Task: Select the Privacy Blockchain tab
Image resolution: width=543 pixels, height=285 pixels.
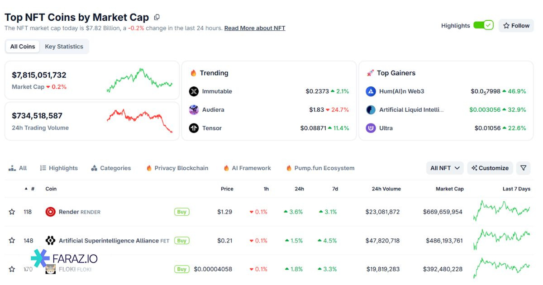Action: coord(177,168)
